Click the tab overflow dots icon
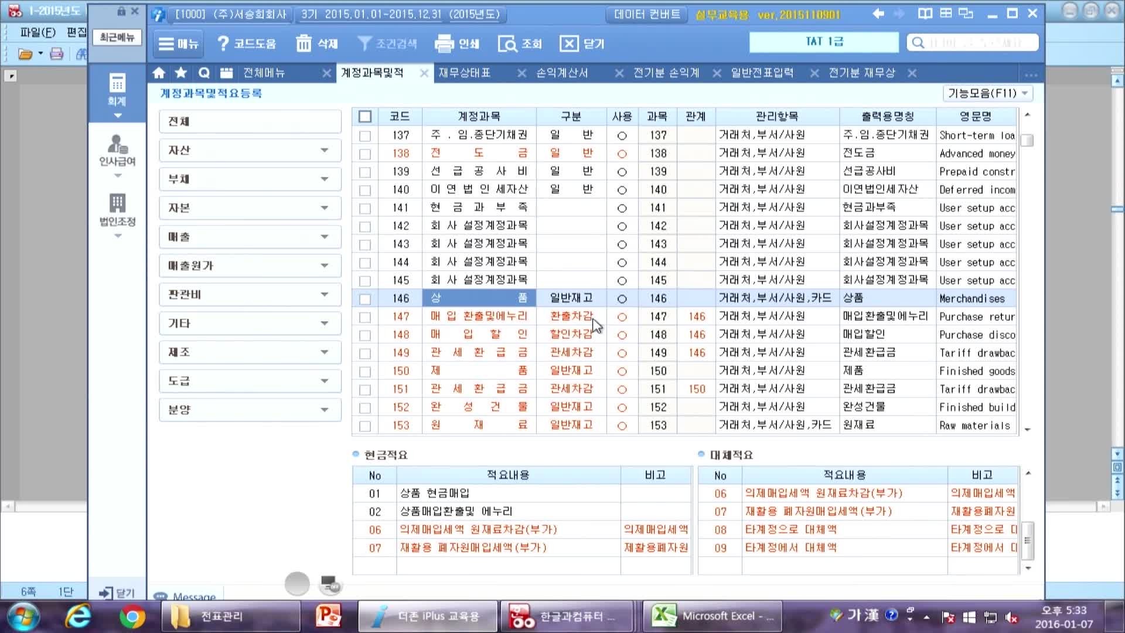This screenshot has height=633, width=1125. (x=1031, y=74)
